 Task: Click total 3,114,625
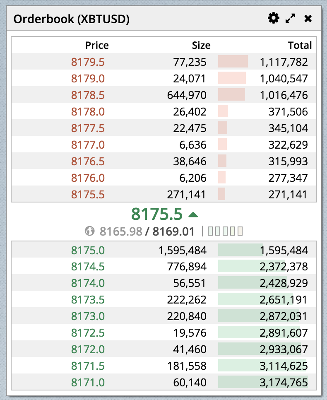(284, 366)
